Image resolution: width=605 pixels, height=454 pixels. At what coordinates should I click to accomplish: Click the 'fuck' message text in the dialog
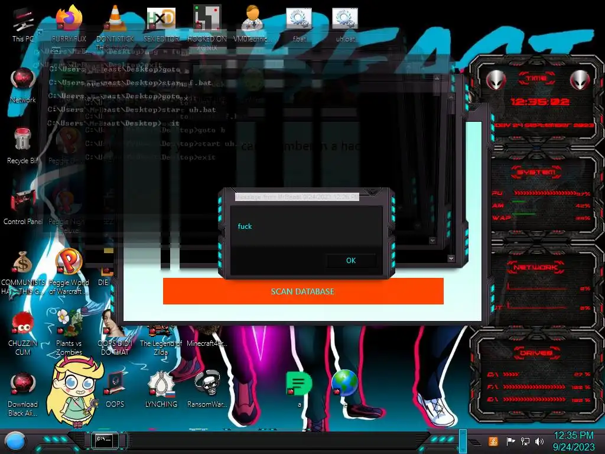click(x=245, y=226)
